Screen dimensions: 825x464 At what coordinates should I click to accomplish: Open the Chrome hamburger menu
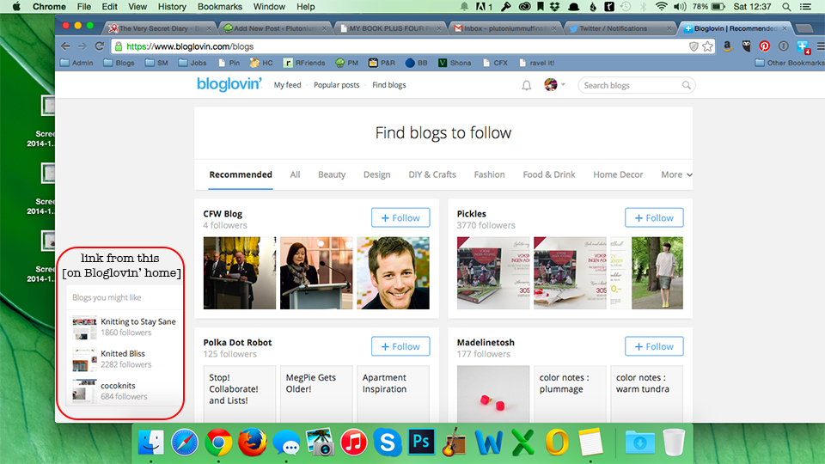point(817,46)
